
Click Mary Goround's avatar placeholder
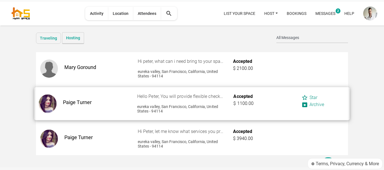pos(49,68)
